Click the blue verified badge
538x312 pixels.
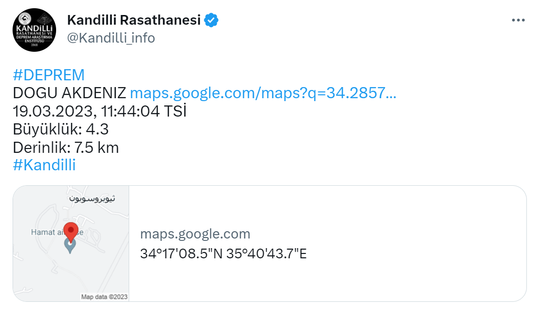(x=211, y=20)
